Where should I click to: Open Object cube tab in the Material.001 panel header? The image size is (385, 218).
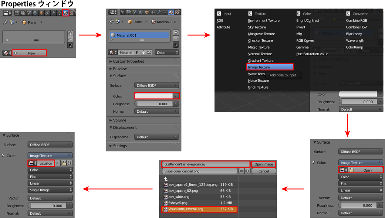147,12
